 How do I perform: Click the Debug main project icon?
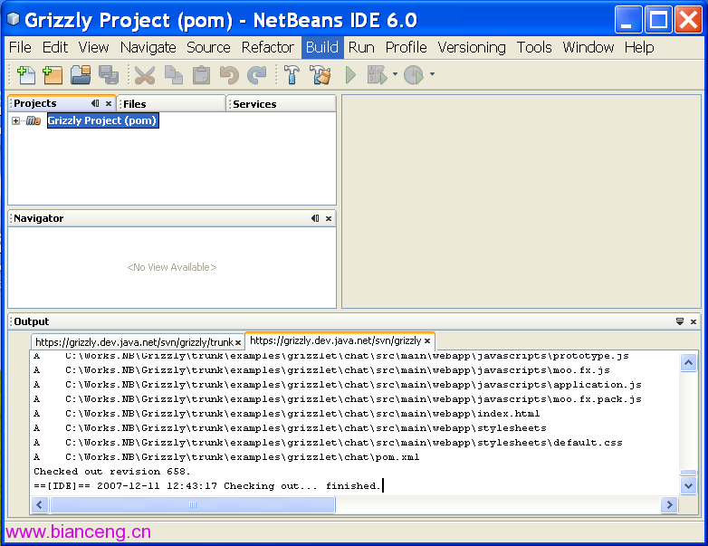[377, 75]
